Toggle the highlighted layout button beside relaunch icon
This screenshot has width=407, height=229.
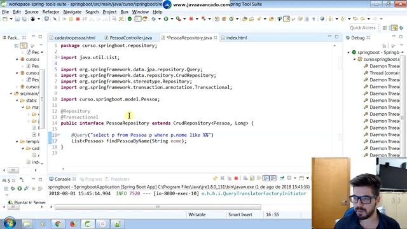click(x=138, y=19)
